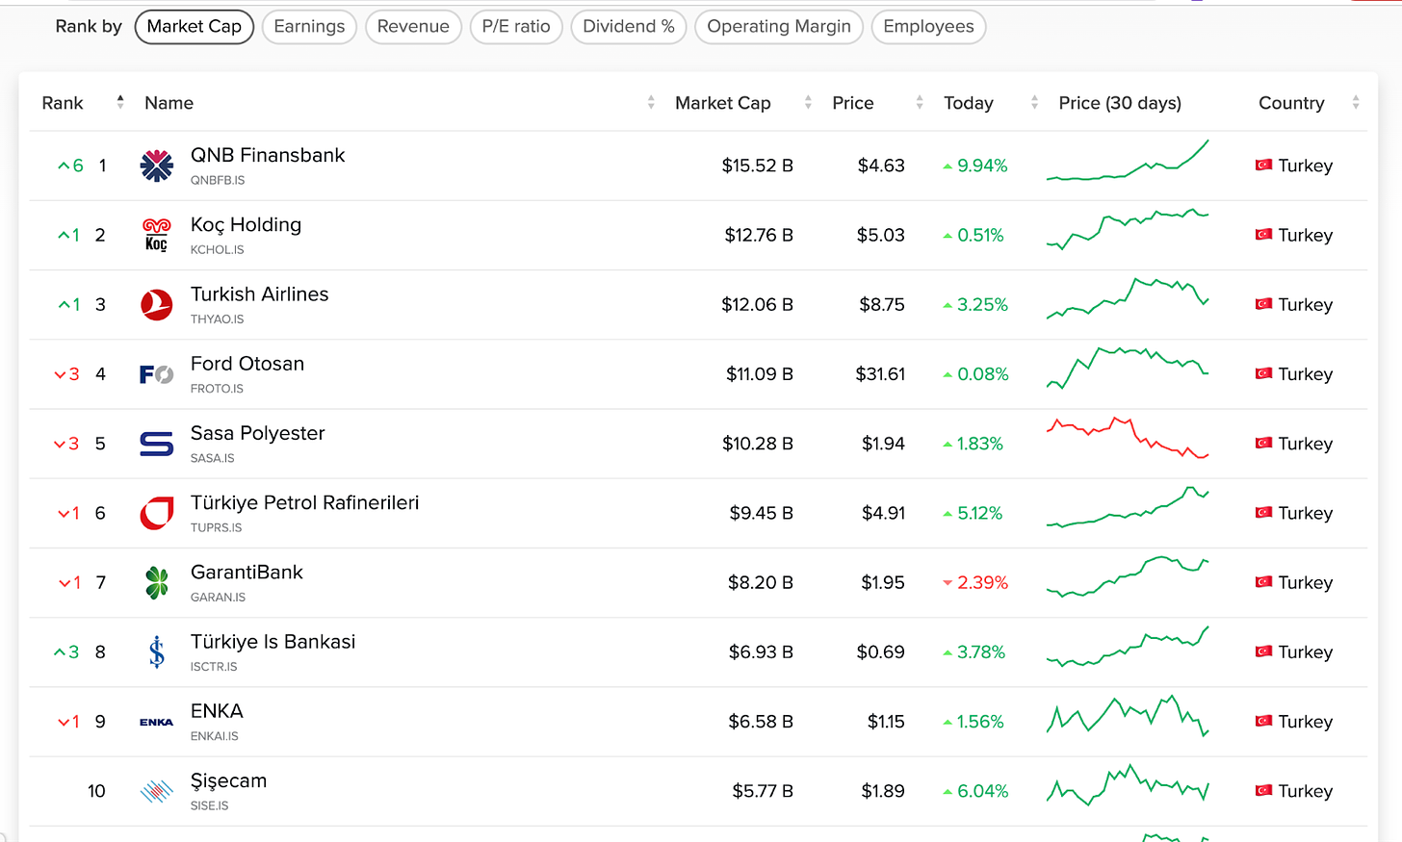The height and width of the screenshot is (842, 1402).
Task: Click Turkey flag in Koç Holding row
Action: pos(1263,235)
